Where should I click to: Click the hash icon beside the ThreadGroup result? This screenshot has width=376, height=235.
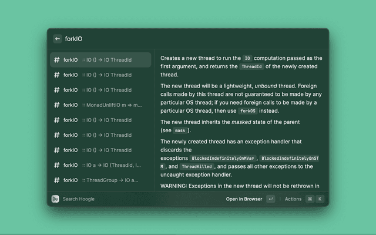(x=56, y=180)
